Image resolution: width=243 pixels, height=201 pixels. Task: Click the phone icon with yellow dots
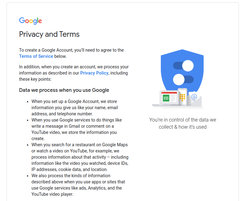(x=183, y=97)
